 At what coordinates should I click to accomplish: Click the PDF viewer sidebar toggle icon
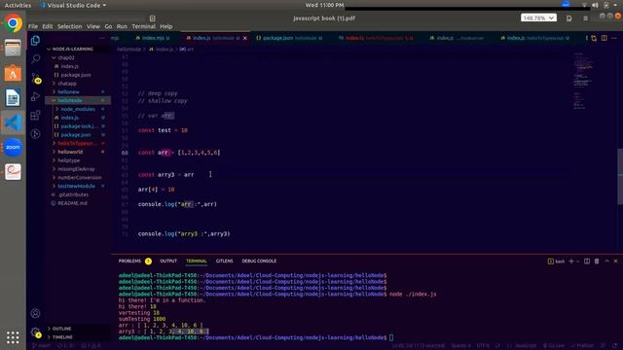pos(152,18)
